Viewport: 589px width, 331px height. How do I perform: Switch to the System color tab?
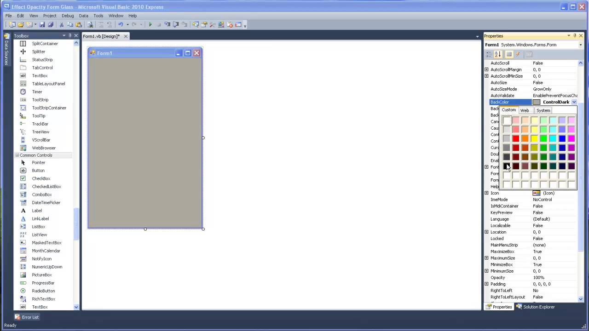(x=543, y=110)
